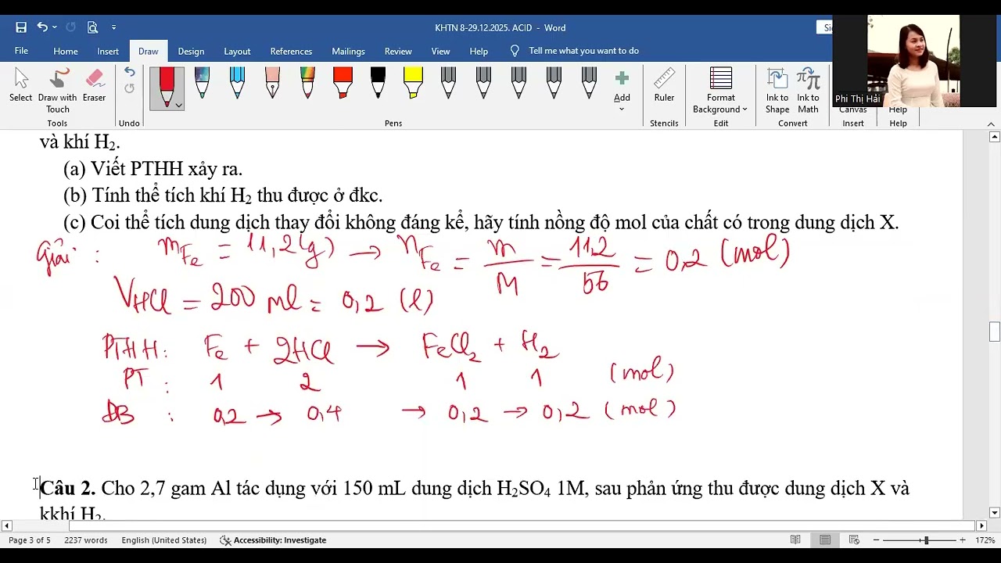
Task: Click the Ink to Math tool
Action: (x=808, y=90)
